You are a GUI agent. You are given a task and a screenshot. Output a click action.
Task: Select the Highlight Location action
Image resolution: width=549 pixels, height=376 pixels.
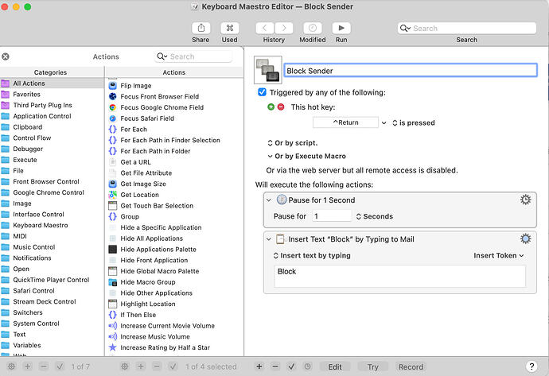point(174,304)
